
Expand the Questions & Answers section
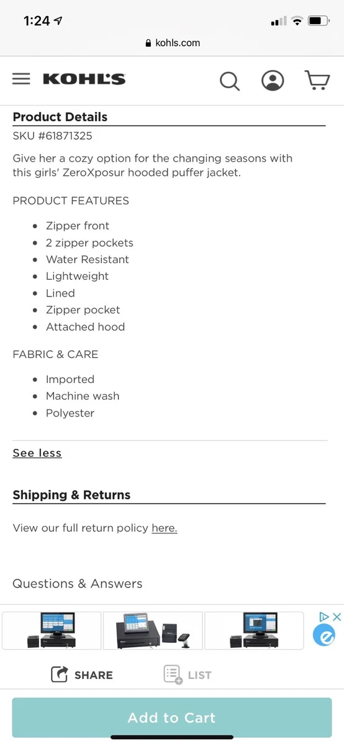(78, 584)
